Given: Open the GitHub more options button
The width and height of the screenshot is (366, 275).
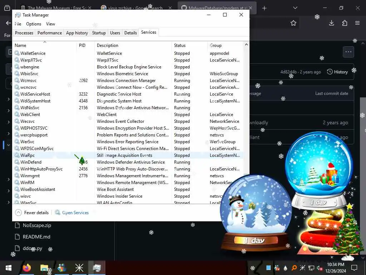Looking at the screenshot, I should tap(348, 52).
